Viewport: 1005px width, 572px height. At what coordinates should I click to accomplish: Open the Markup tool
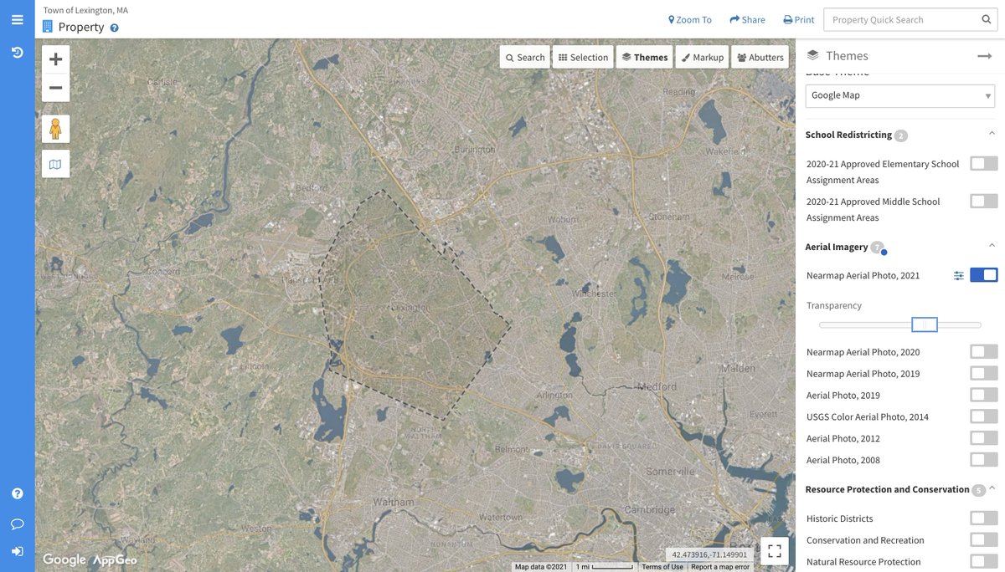(x=702, y=57)
